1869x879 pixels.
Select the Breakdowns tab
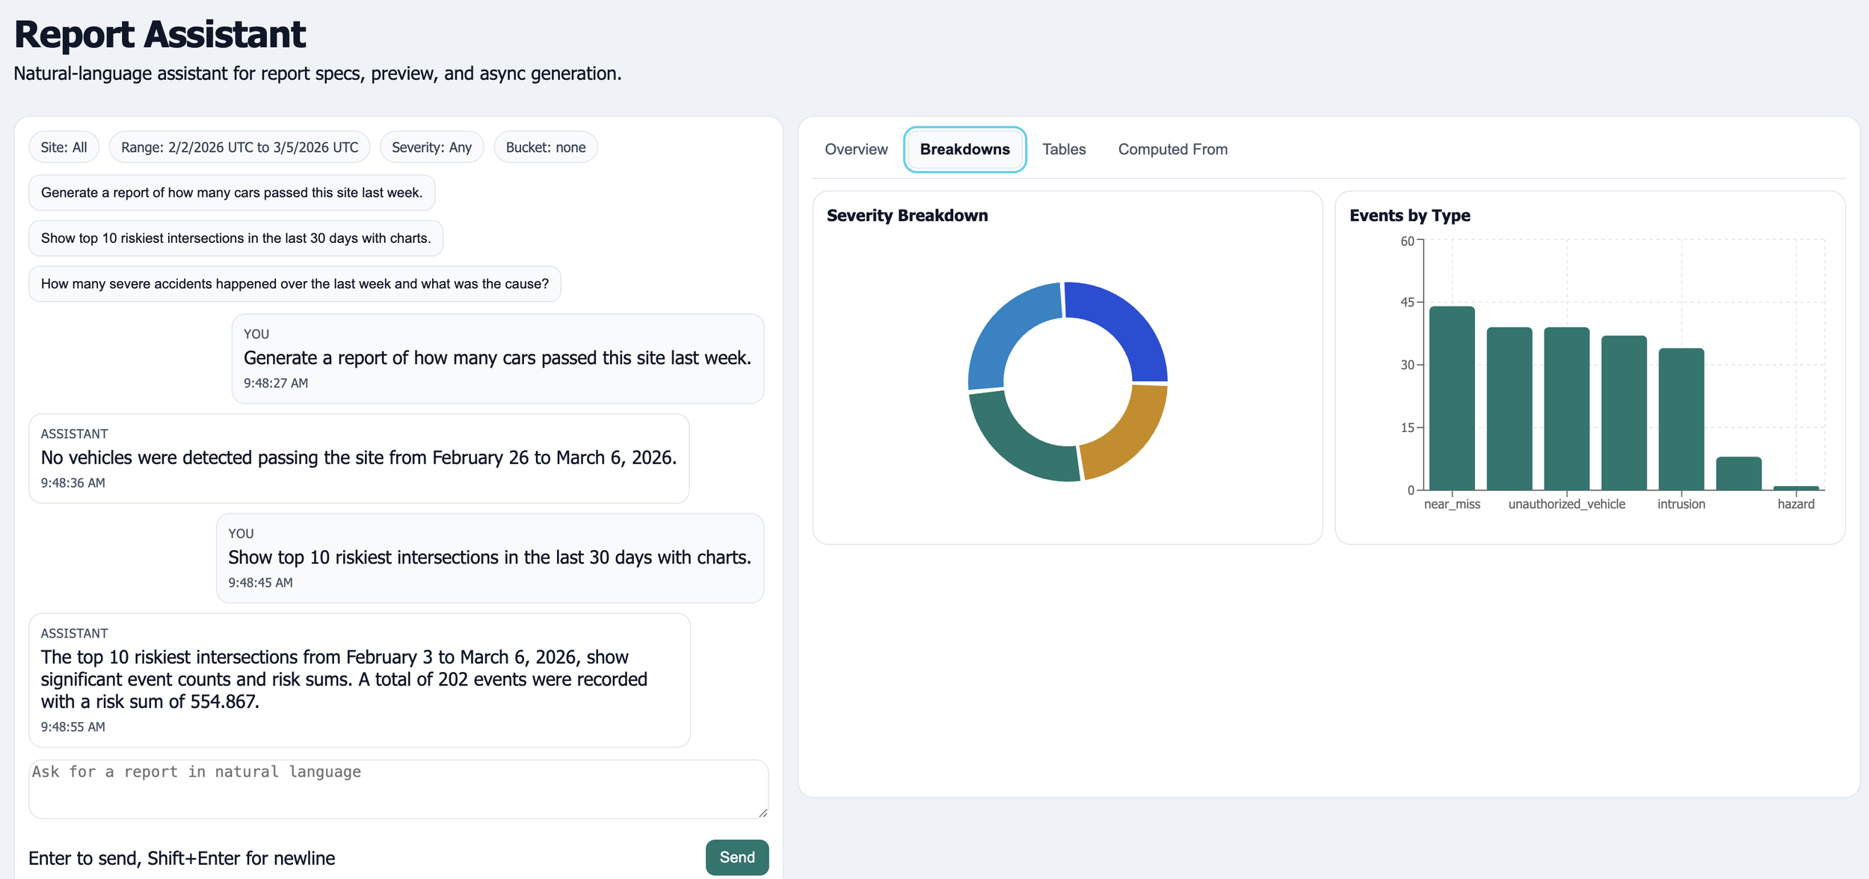click(964, 149)
